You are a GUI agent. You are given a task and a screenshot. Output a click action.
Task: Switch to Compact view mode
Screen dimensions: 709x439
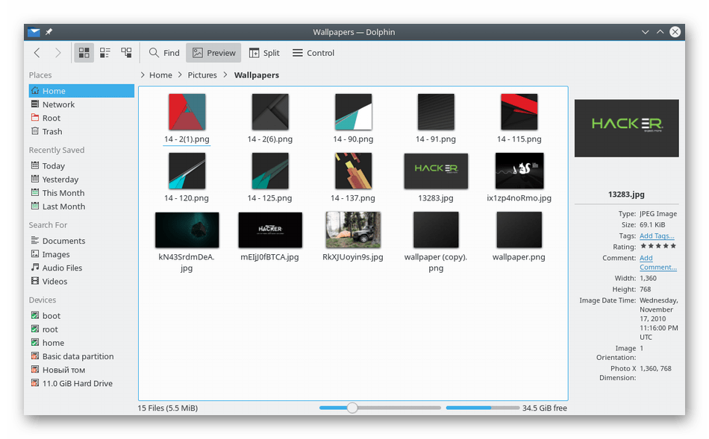(x=105, y=53)
